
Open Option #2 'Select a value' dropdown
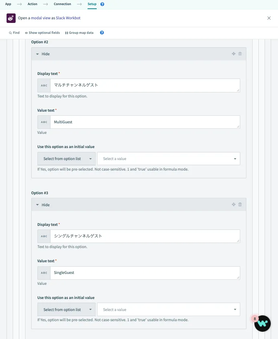(x=169, y=159)
